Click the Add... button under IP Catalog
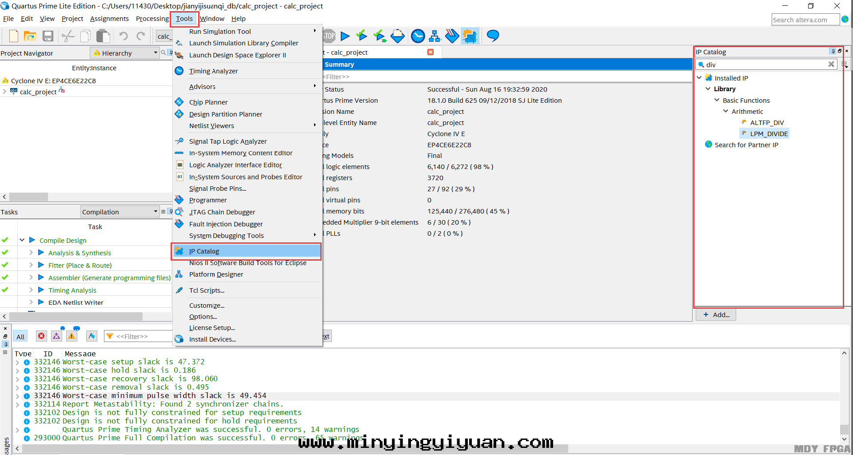Screen dimensions: 853x455 716,314
